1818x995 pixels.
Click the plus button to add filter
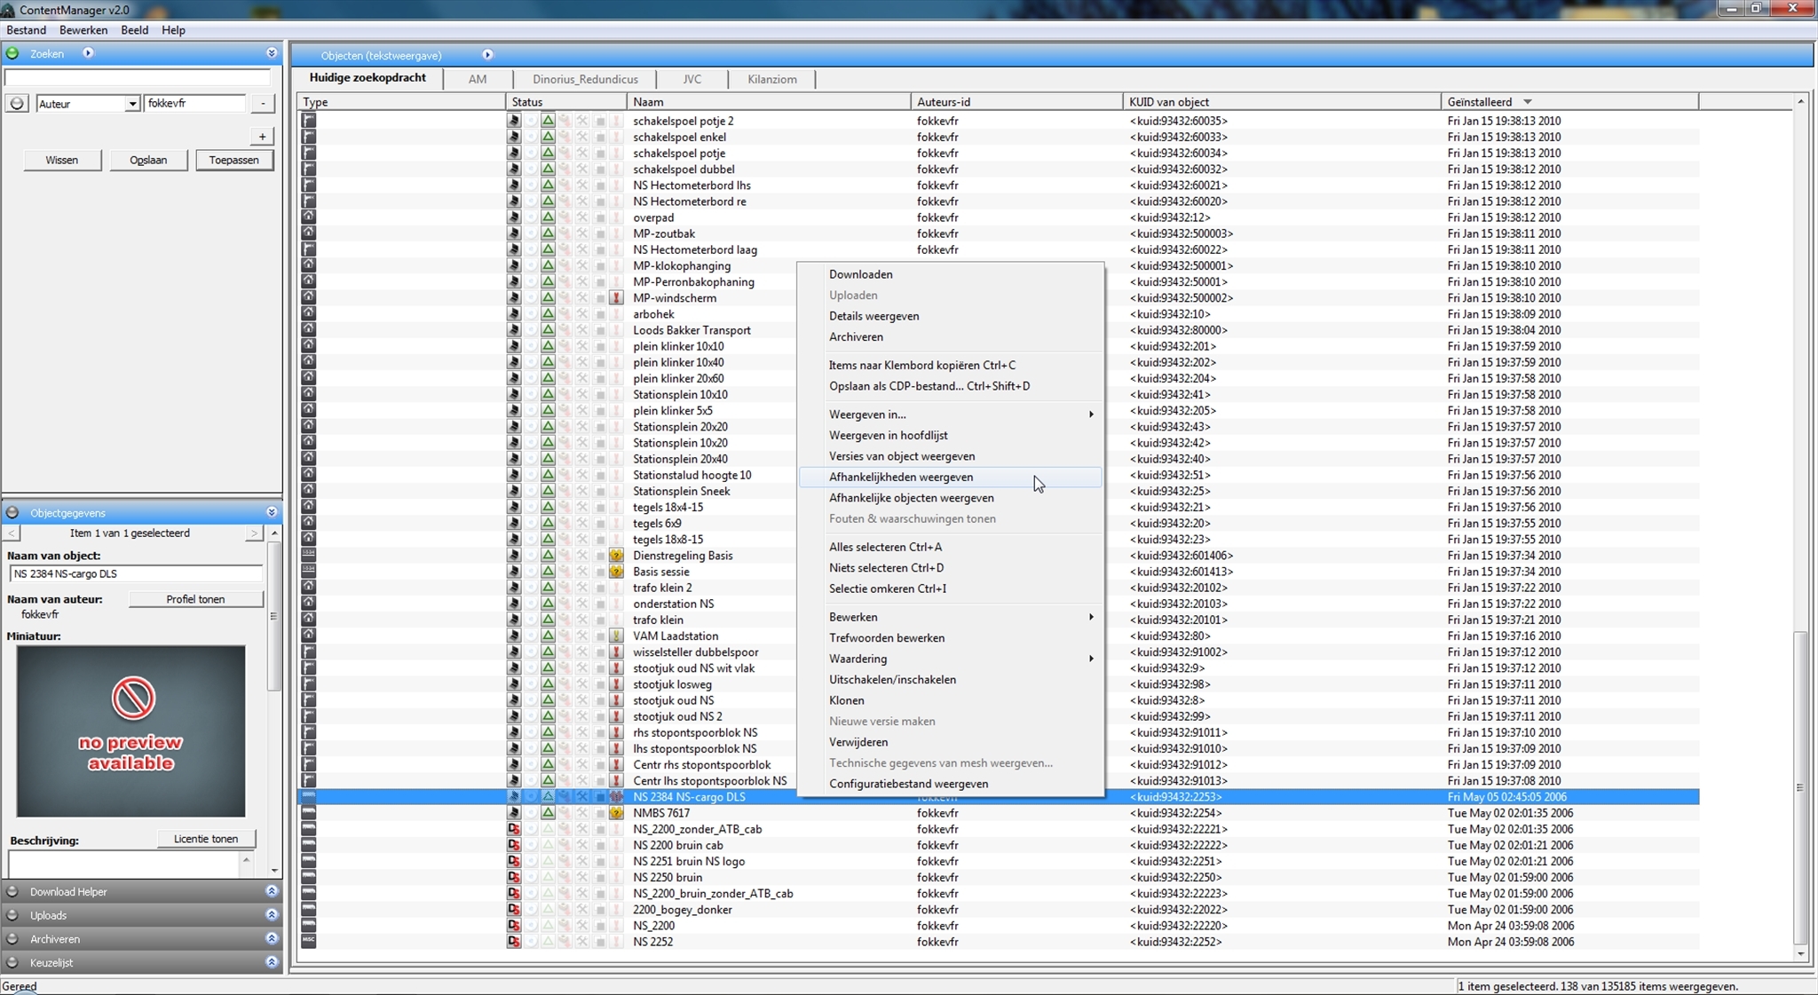[x=263, y=137]
